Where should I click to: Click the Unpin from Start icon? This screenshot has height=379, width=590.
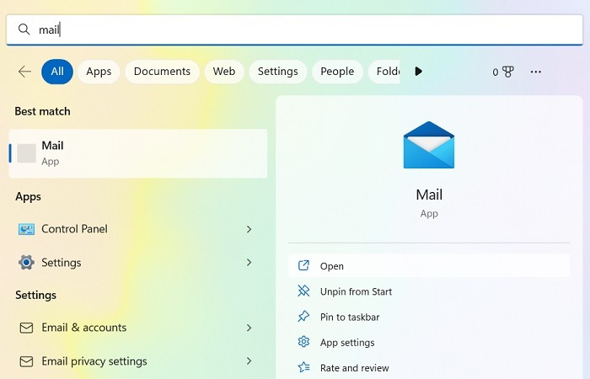(x=303, y=291)
